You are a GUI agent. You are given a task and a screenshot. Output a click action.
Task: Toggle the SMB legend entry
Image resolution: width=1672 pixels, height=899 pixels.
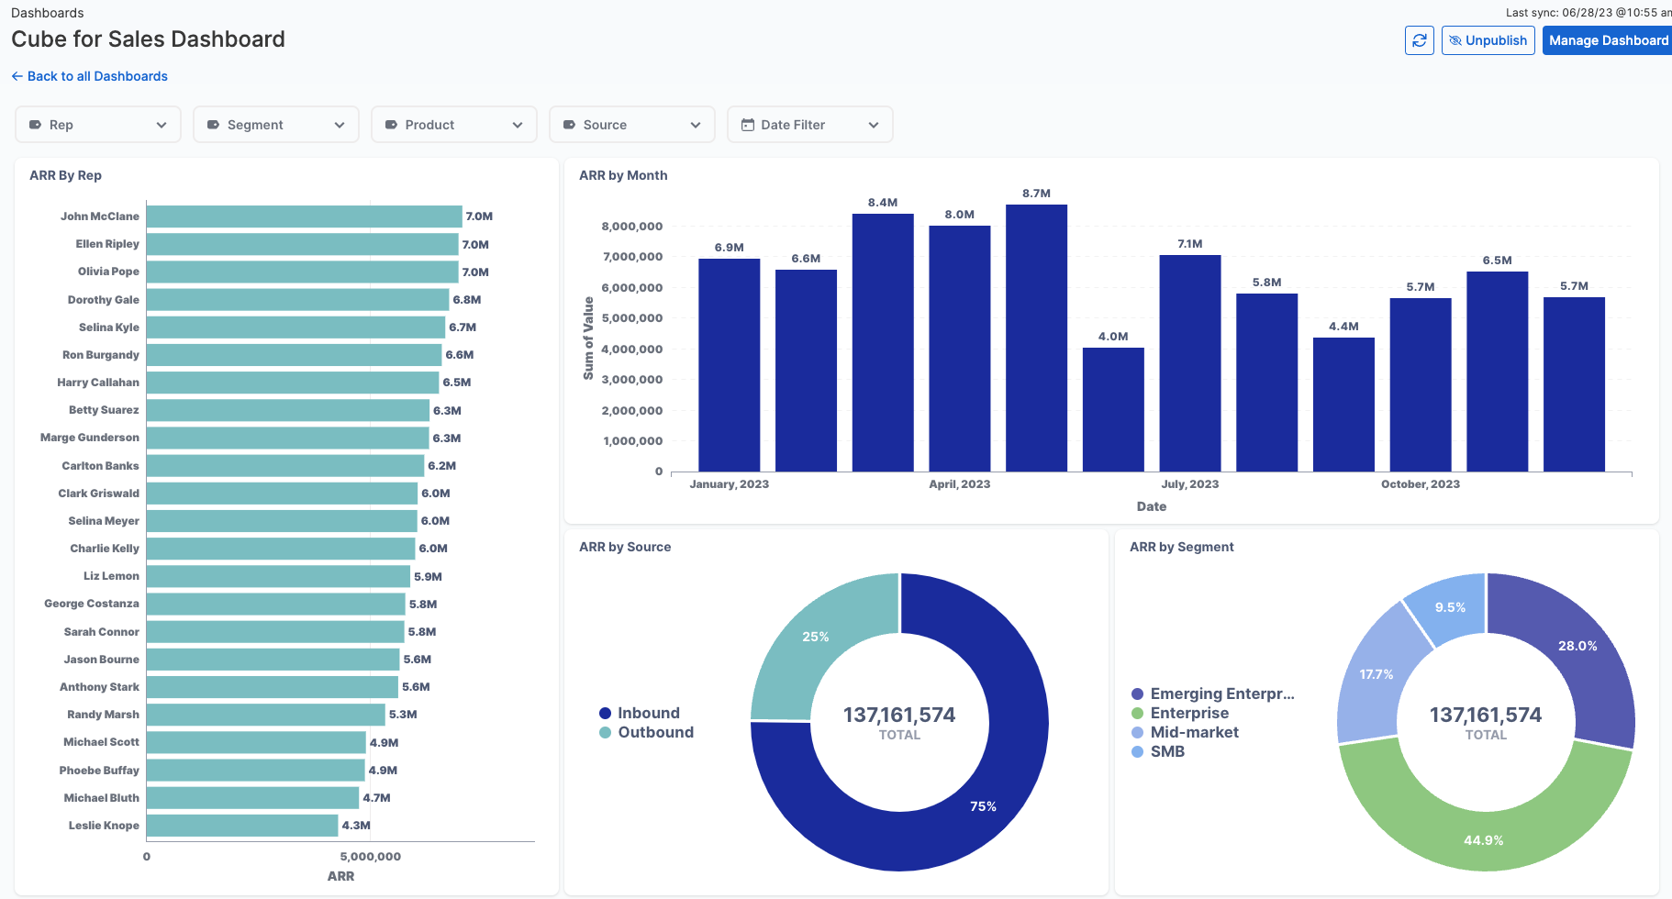pyautogui.click(x=1158, y=751)
